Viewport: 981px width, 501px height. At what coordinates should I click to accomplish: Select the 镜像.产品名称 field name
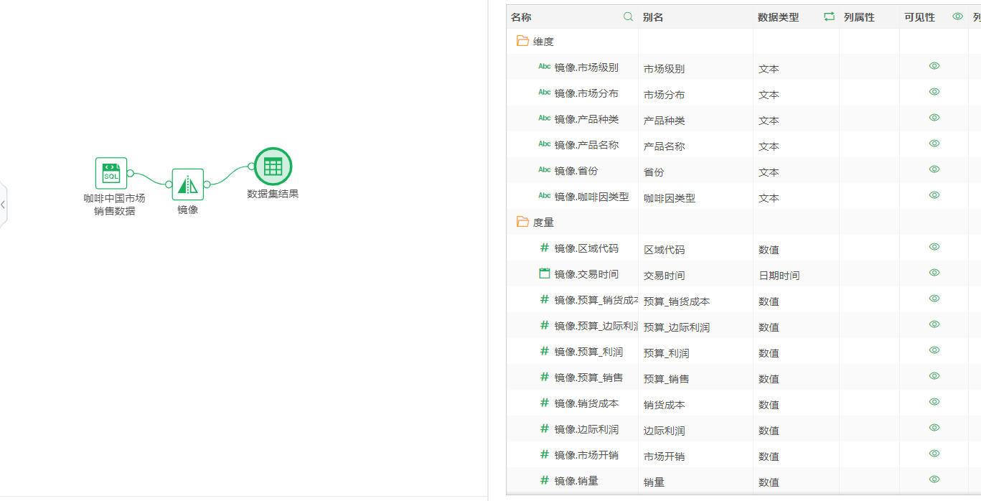[x=586, y=145]
